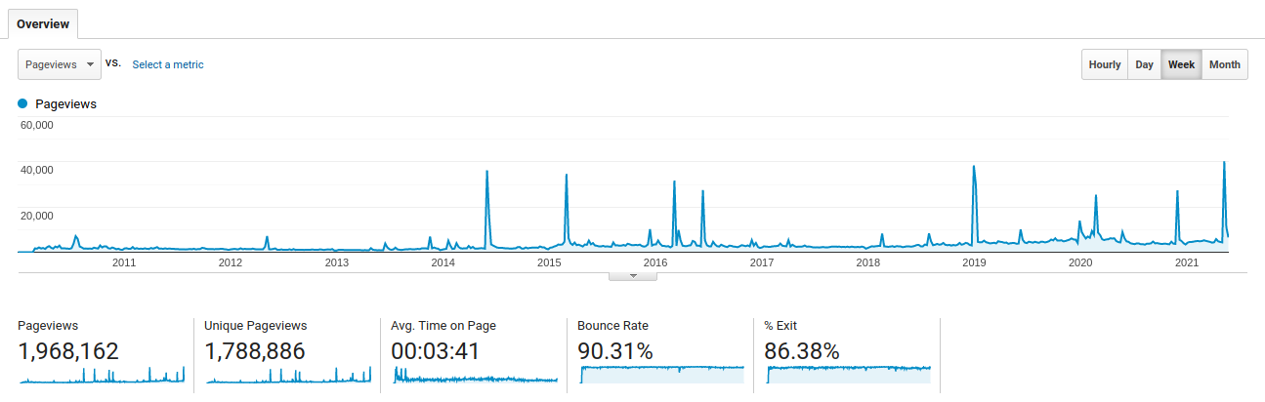Select the Pageviews sparkline thumbnail
1265x402 pixels.
pyautogui.click(x=101, y=375)
